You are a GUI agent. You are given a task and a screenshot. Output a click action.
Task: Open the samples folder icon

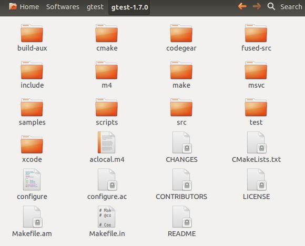tap(32, 107)
